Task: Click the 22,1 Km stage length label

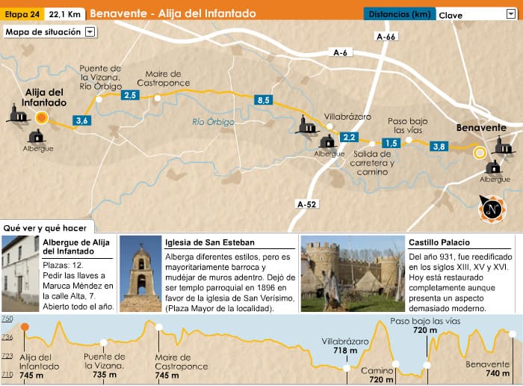Action: pyautogui.click(x=64, y=14)
